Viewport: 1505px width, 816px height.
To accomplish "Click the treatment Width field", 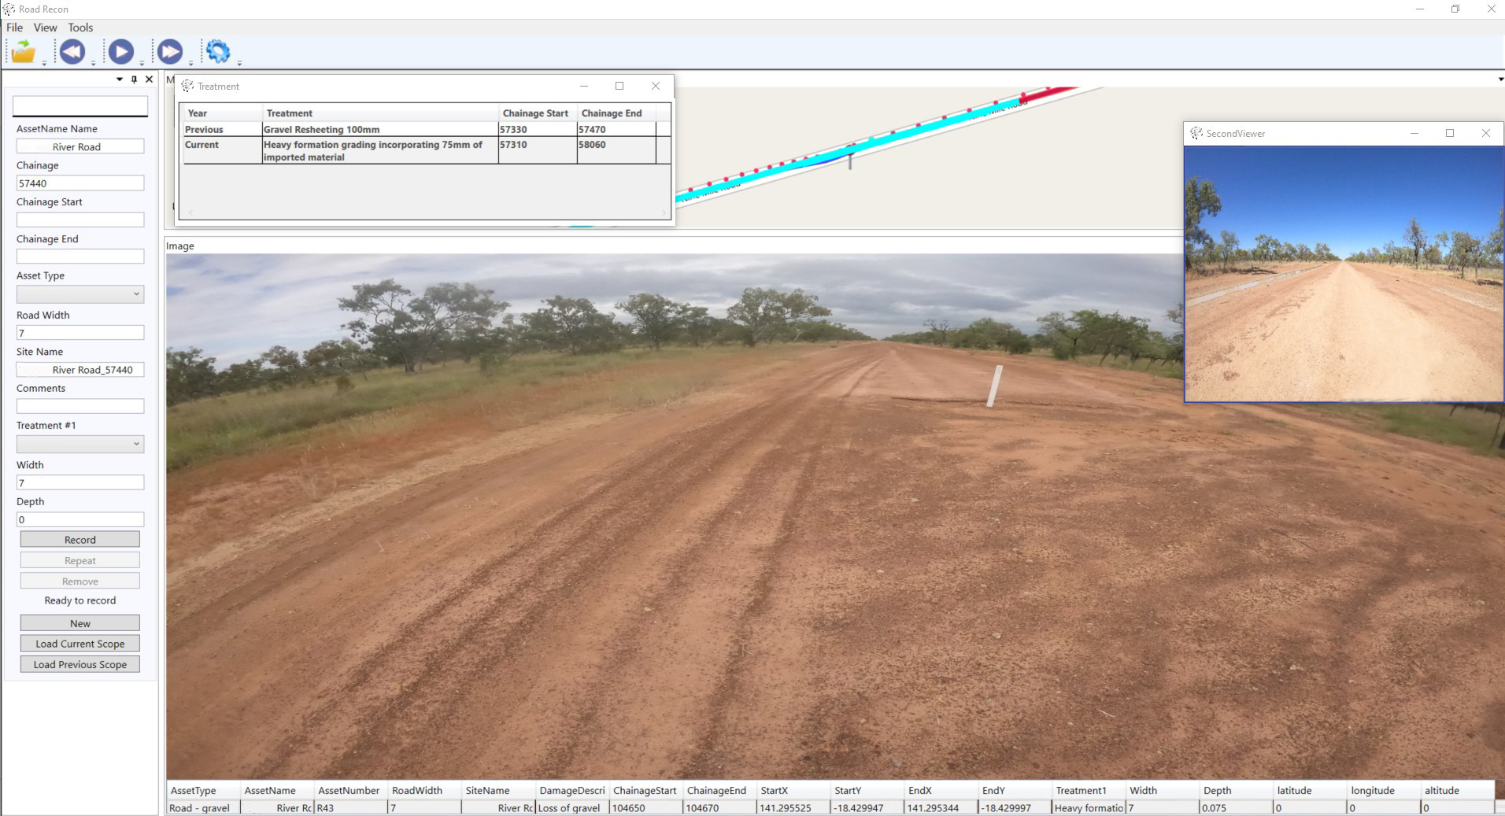I will [x=80, y=482].
